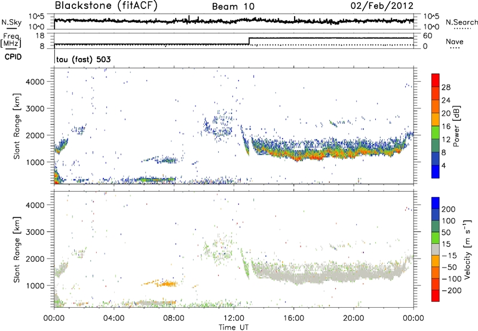Click the 'N.Sky' legend label
The height and width of the screenshot is (331, 478).
[11, 22]
